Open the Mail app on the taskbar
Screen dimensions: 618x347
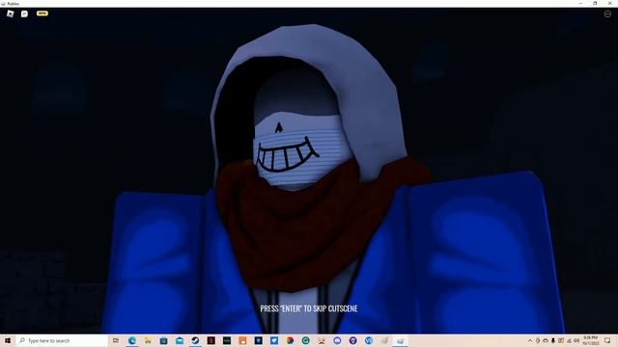click(180, 340)
